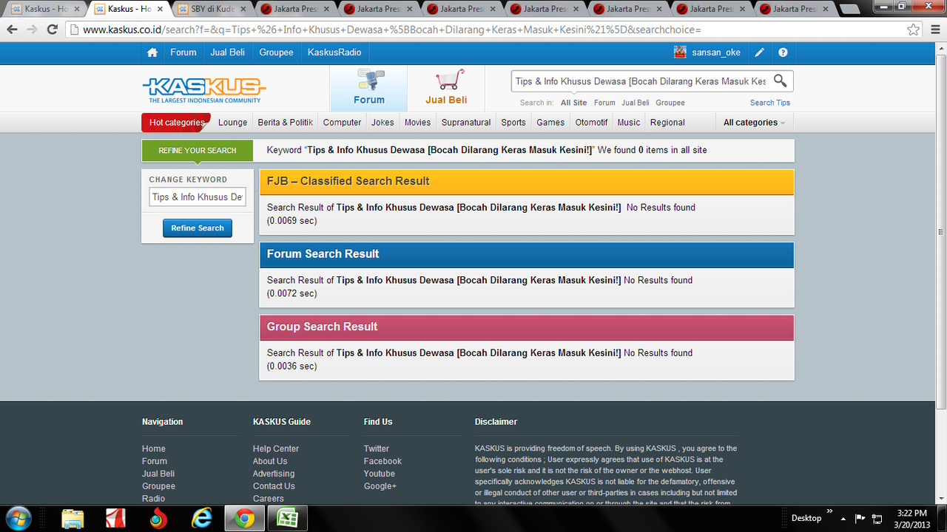
Task: Click the Change Keyword input field
Action: click(198, 197)
